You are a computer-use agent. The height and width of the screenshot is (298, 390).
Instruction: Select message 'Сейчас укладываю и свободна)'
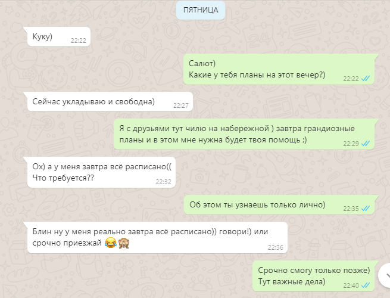[x=108, y=102]
